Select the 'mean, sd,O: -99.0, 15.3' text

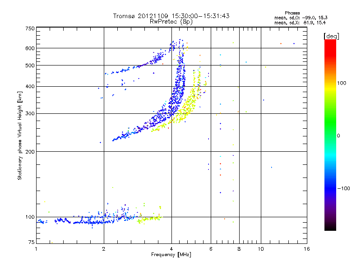click(301, 18)
